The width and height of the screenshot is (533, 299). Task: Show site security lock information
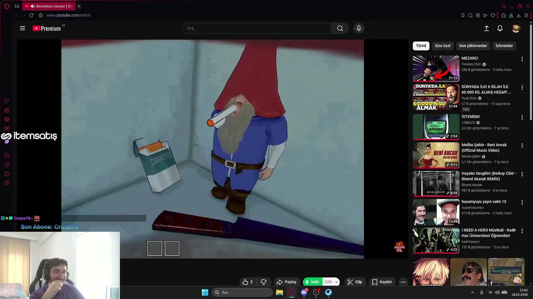(x=40, y=15)
